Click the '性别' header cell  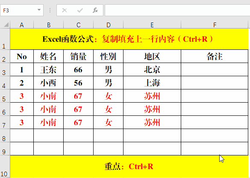pos(109,56)
